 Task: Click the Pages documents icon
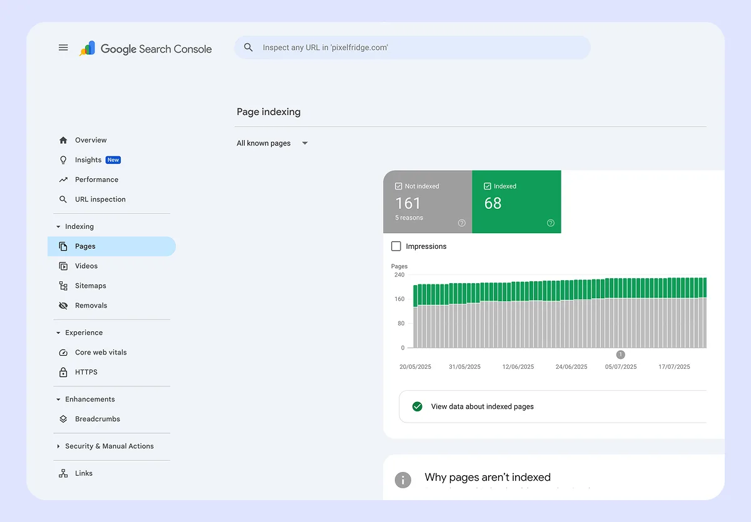[x=63, y=246]
